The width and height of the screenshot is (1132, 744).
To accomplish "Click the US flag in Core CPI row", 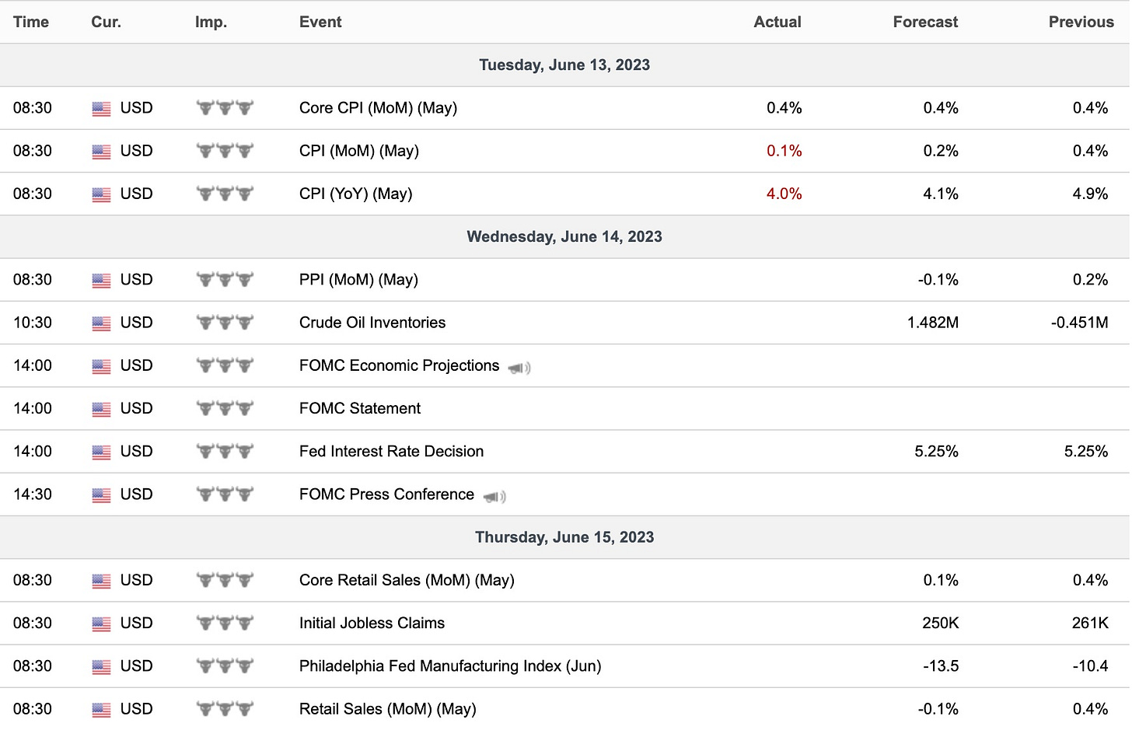I will [x=101, y=109].
